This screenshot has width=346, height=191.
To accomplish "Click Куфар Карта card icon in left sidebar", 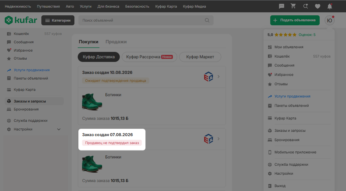I will 9,90.
